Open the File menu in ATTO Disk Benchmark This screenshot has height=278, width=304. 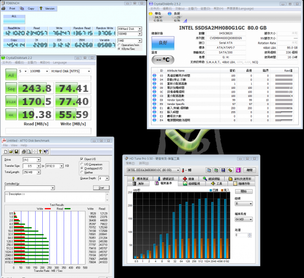(x=5, y=145)
